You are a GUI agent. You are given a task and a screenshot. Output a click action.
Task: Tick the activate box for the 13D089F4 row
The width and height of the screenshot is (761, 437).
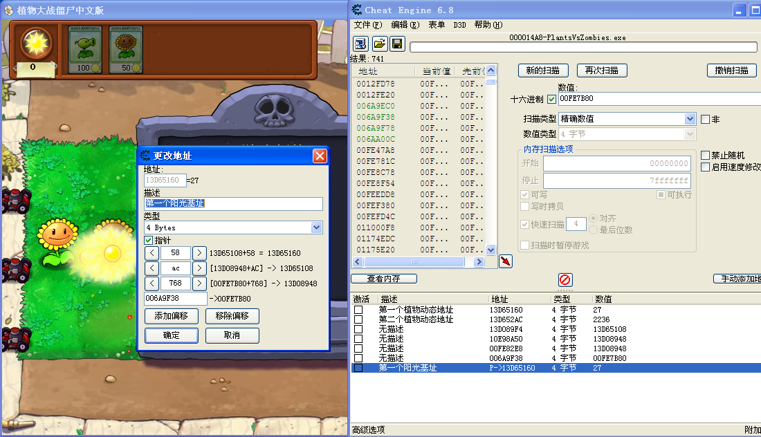pyautogui.click(x=358, y=329)
